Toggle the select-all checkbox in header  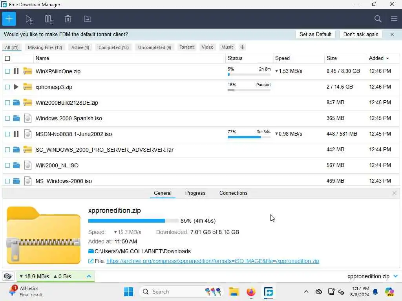pos(7,58)
